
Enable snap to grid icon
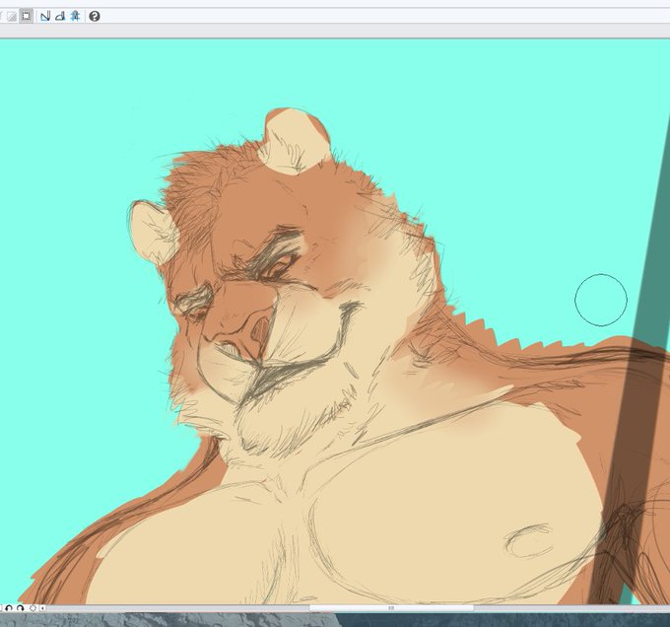(x=76, y=16)
